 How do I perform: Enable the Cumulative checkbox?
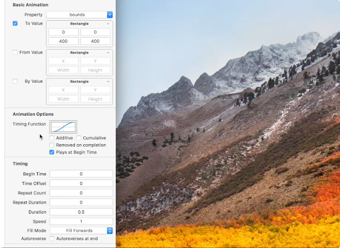click(79, 138)
